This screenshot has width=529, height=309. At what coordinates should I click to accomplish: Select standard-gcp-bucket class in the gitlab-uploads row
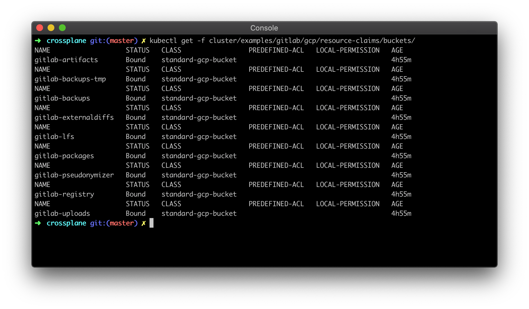(199, 214)
